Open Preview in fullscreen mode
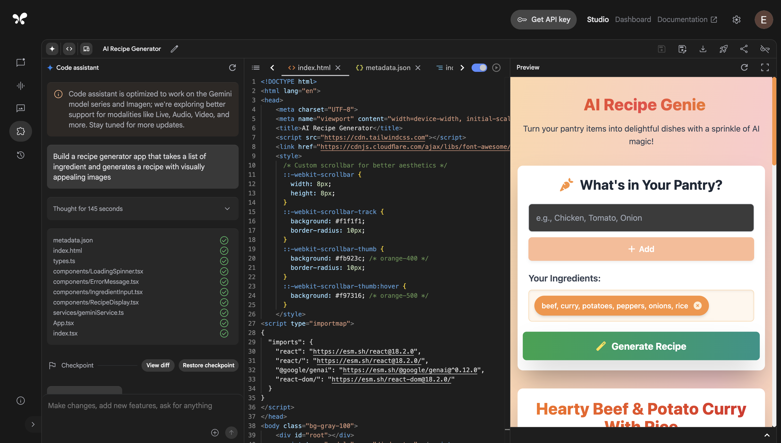This screenshot has width=781, height=443. 765,67
